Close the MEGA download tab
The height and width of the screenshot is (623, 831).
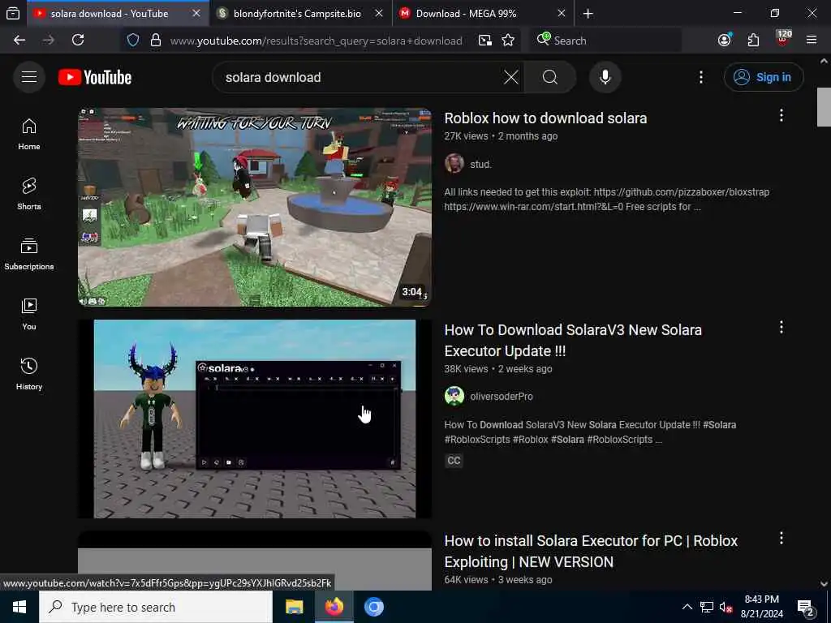[x=562, y=14]
